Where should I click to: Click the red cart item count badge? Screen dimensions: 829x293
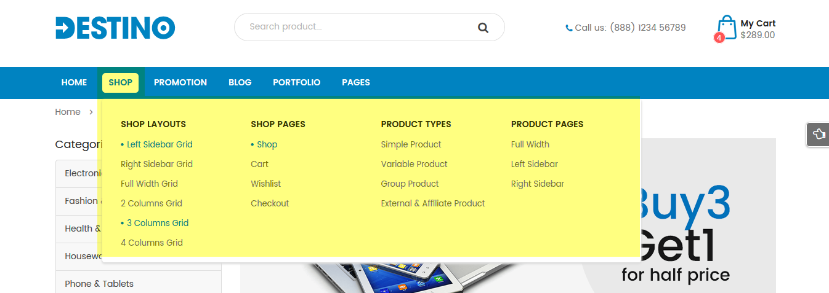[x=719, y=38]
